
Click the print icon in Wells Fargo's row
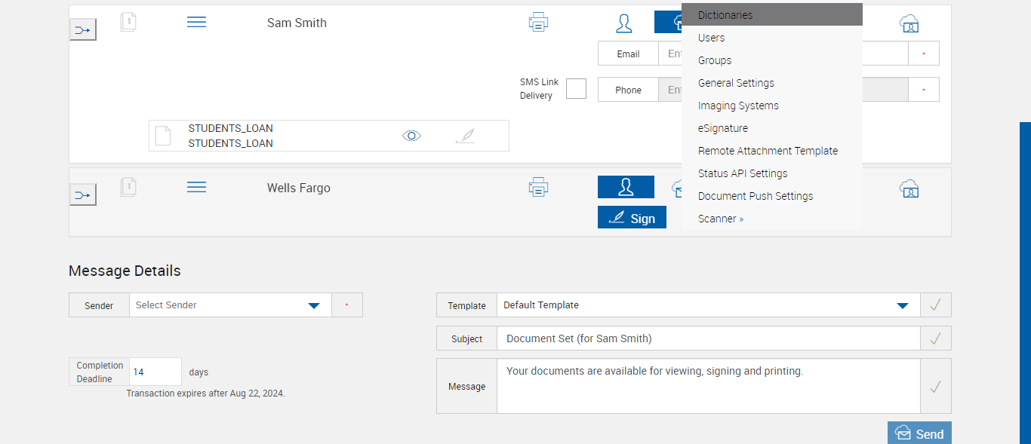pos(538,187)
